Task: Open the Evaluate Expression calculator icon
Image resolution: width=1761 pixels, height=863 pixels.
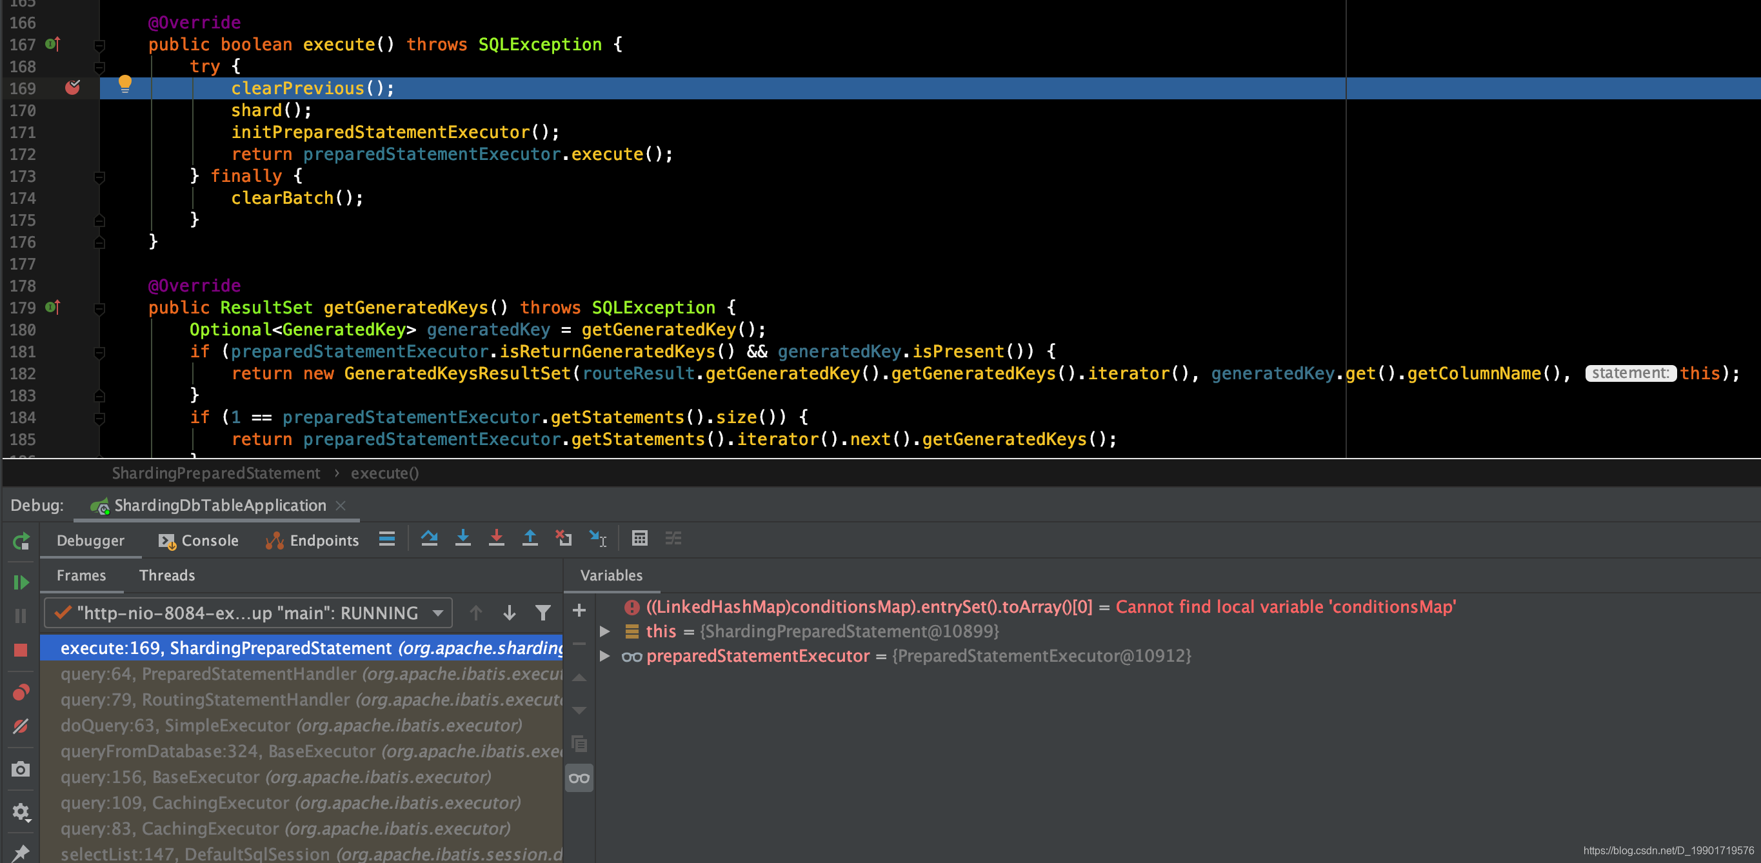Action: (640, 539)
